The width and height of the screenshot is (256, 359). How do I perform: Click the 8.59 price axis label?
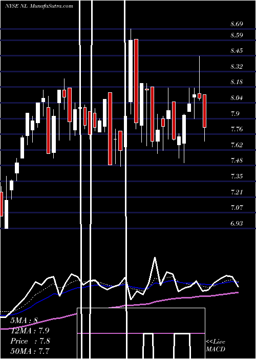tap(237, 35)
